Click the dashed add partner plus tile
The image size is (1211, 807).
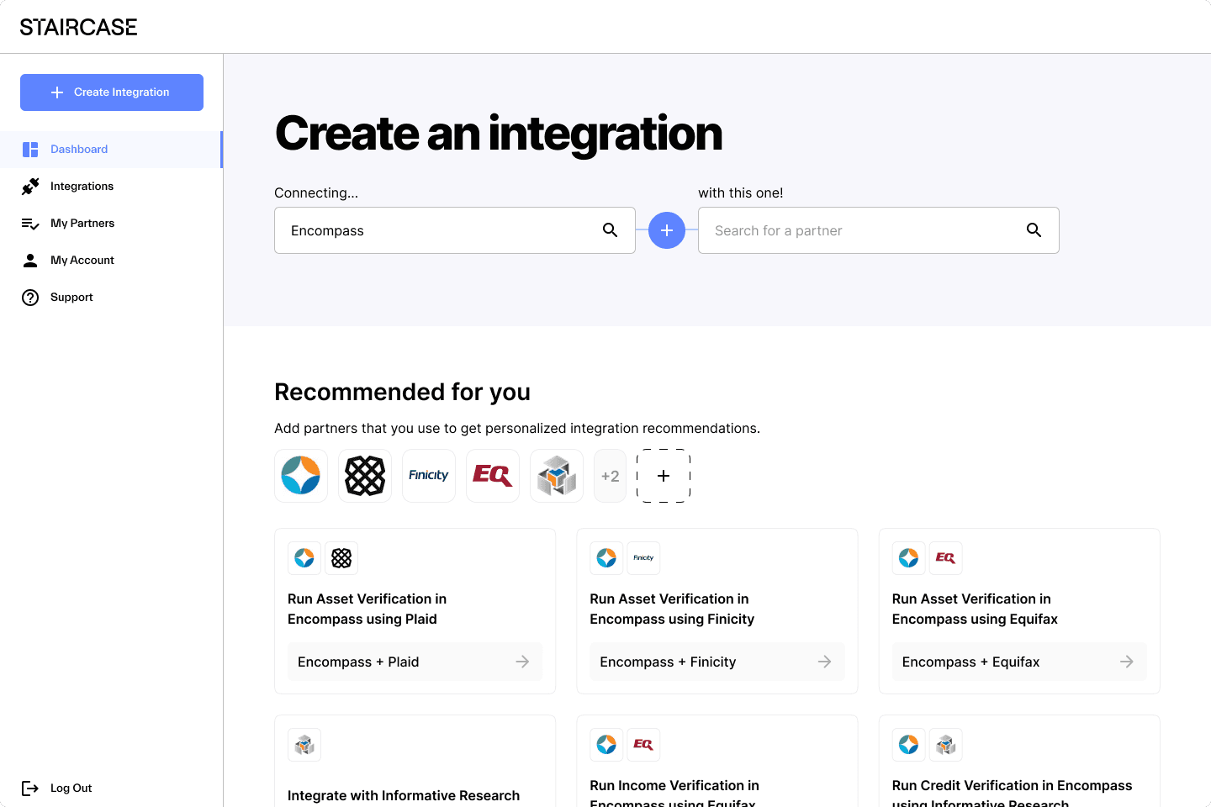(x=664, y=476)
